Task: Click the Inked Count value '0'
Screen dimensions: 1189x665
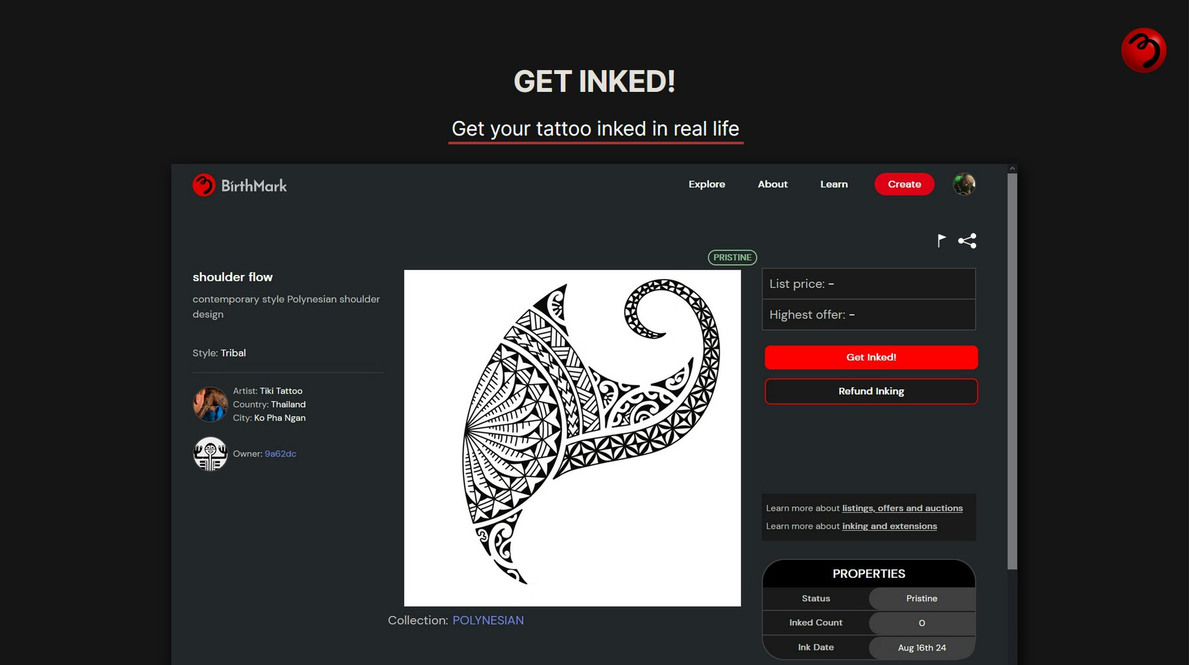Action: point(921,623)
